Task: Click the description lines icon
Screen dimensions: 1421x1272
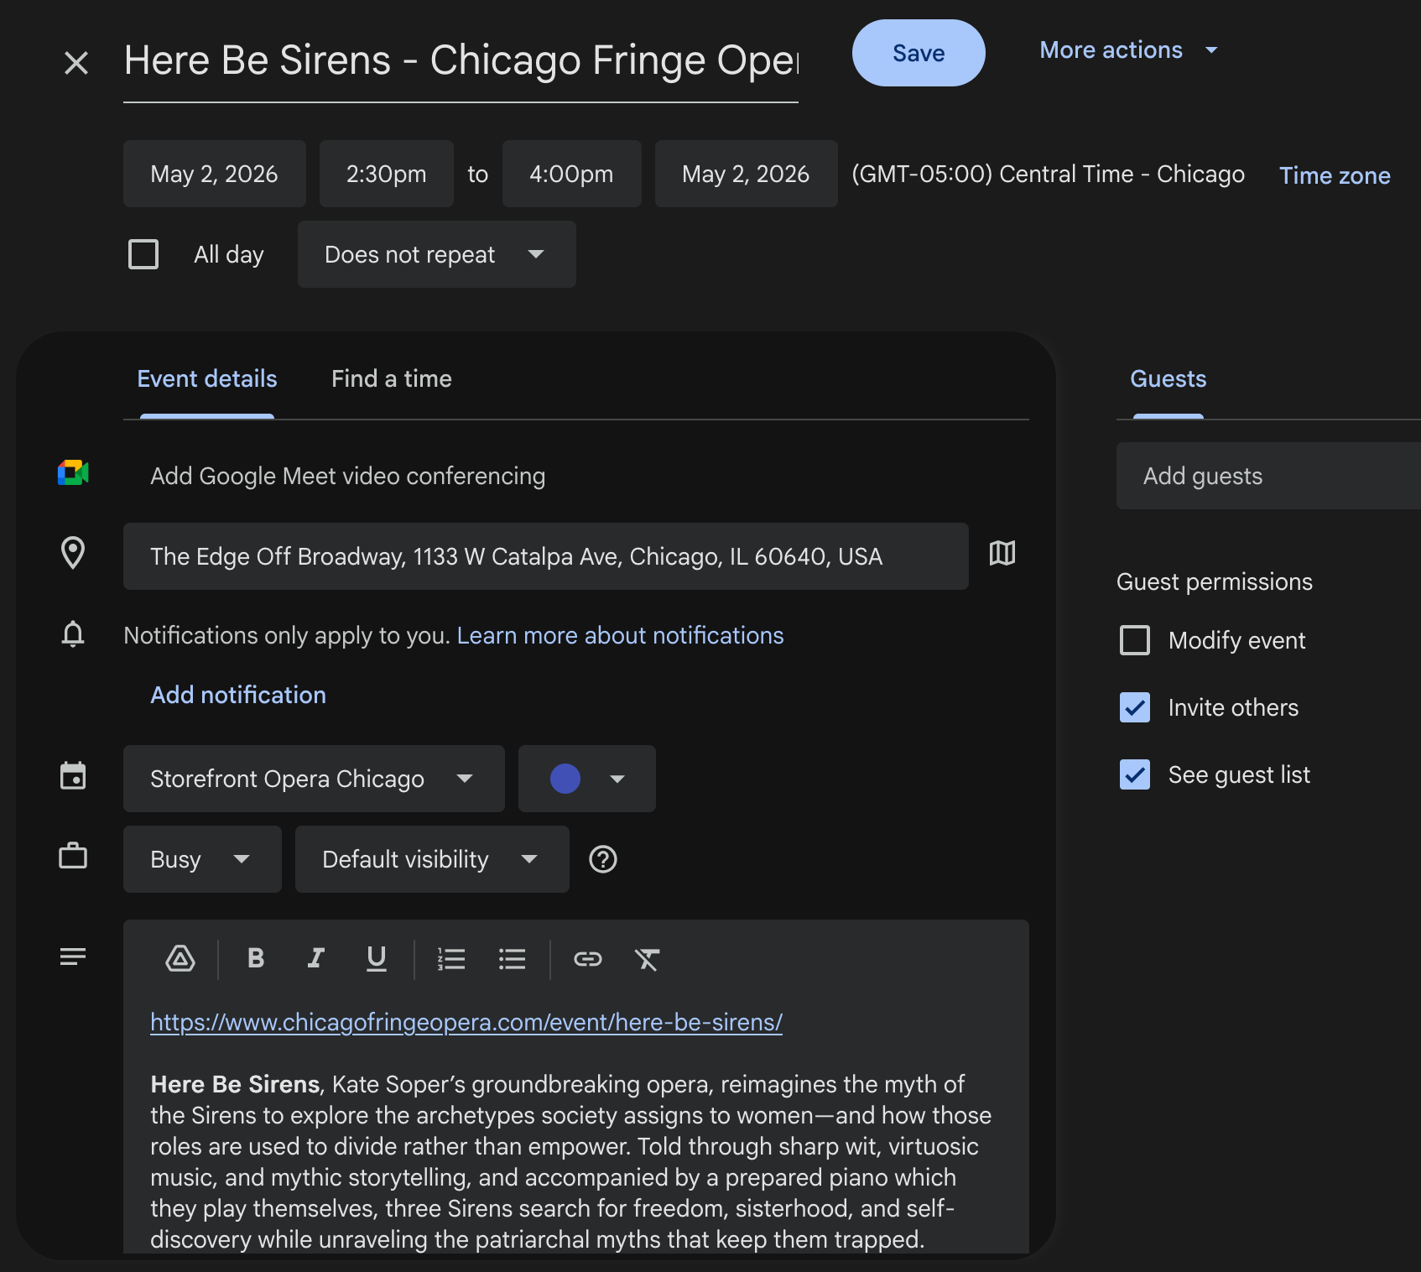Action: [73, 957]
